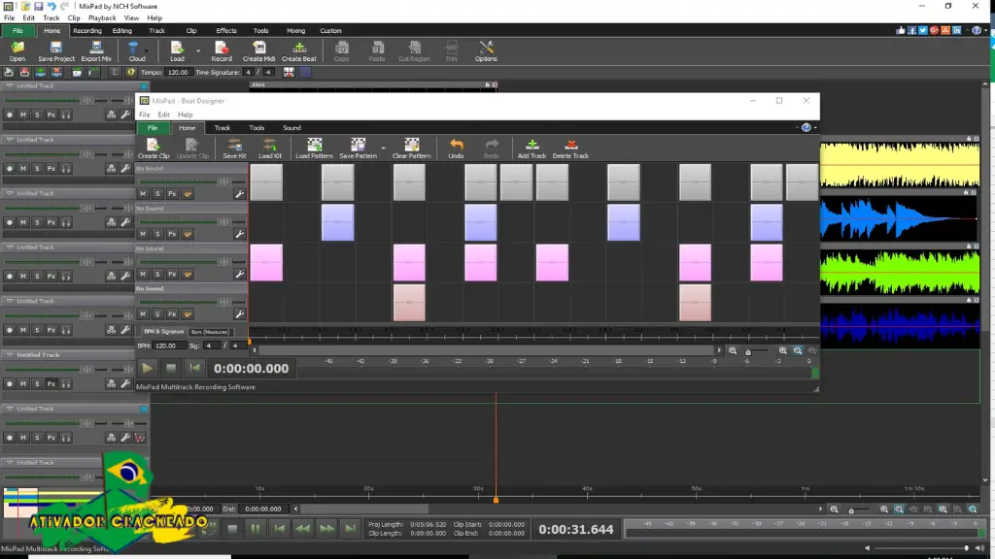Open wrench settings on first Untitled Track
The width and height of the screenshot is (995, 559).
tap(125, 115)
